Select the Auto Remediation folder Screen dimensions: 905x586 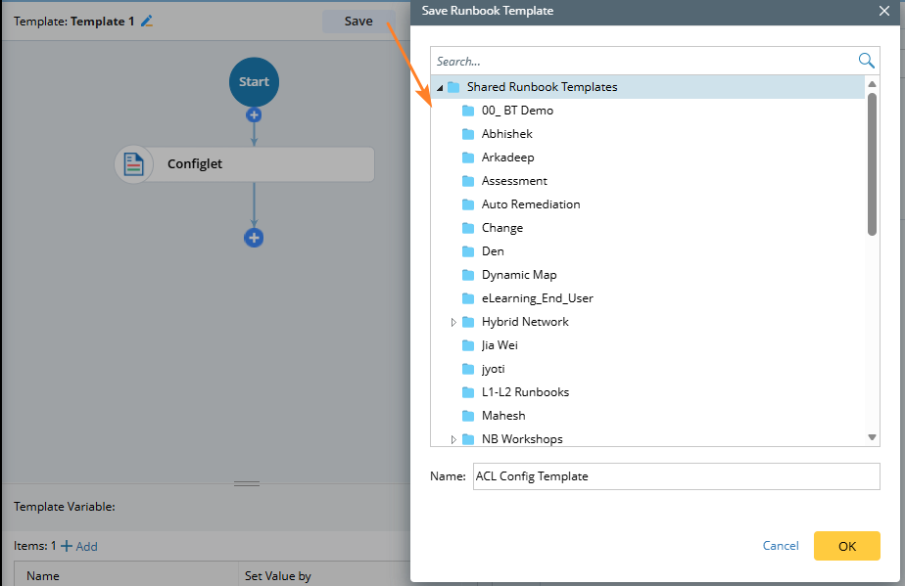point(530,204)
